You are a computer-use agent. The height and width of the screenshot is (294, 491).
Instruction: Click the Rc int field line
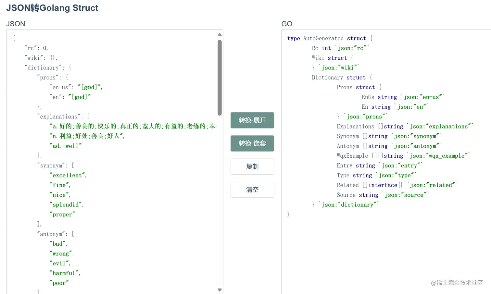tap(341, 48)
